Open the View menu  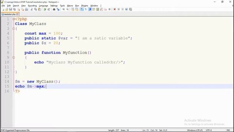click(x=23, y=6)
